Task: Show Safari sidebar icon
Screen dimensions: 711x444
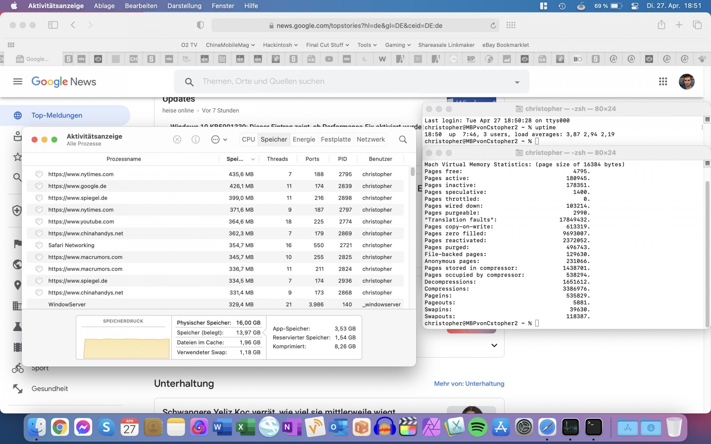Action: [53, 25]
